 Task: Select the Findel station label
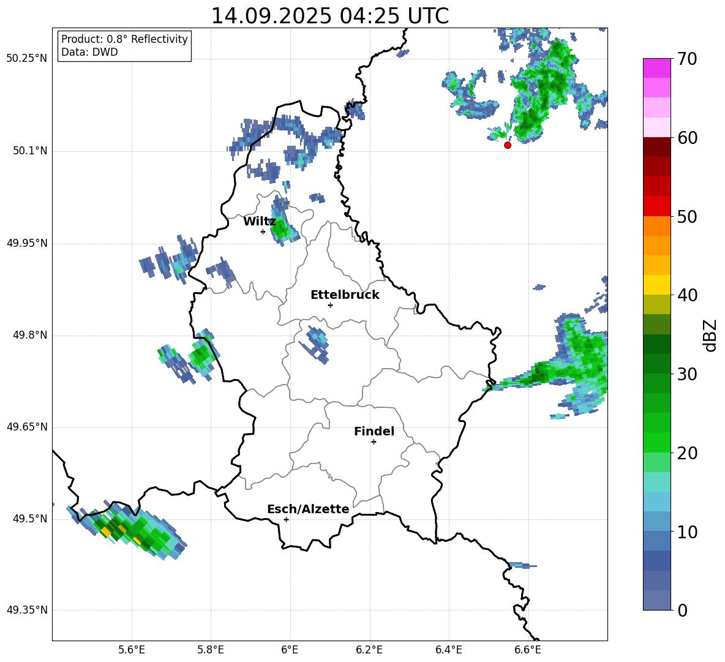(x=374, y=431)
